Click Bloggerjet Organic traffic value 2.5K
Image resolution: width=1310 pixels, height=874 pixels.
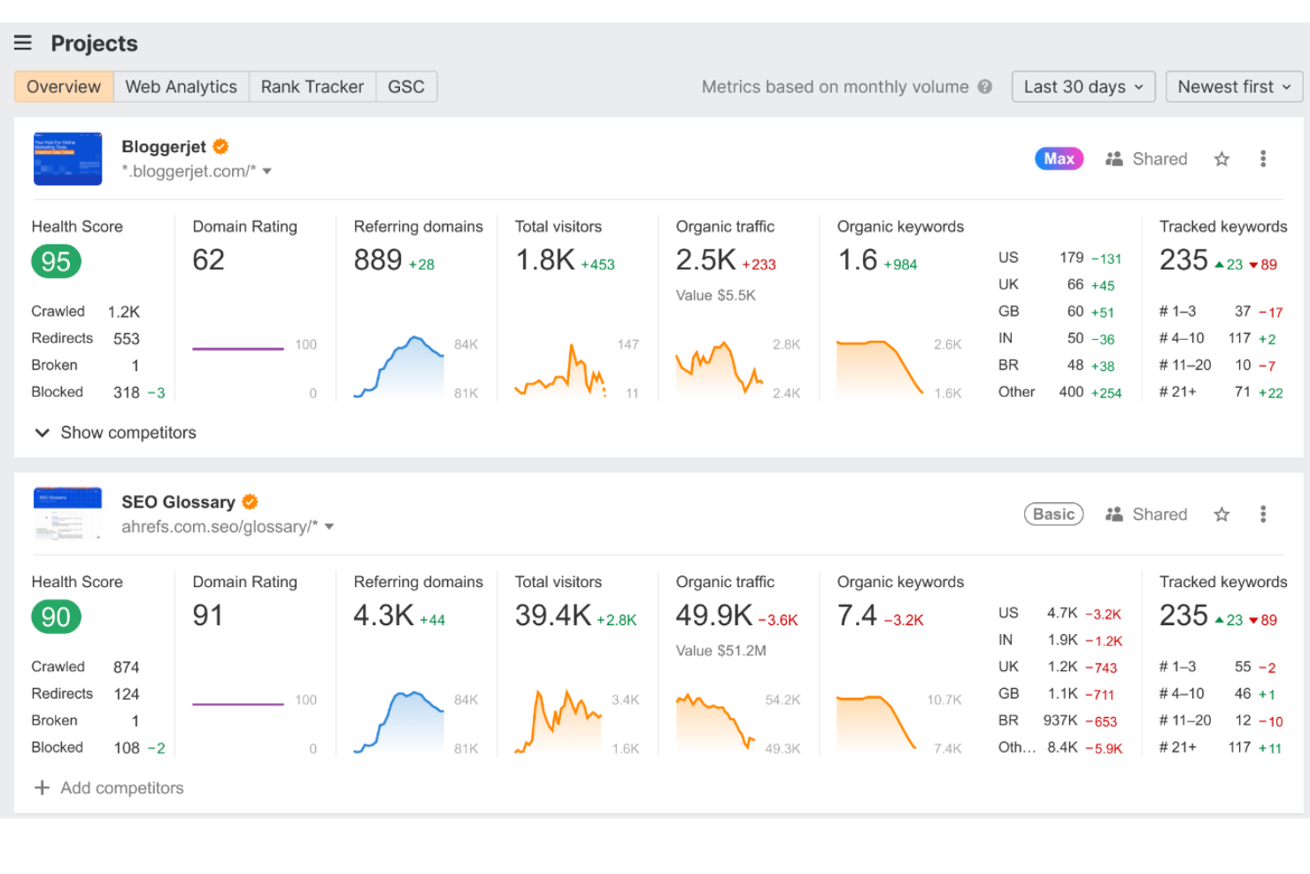(x=706, y=260)
